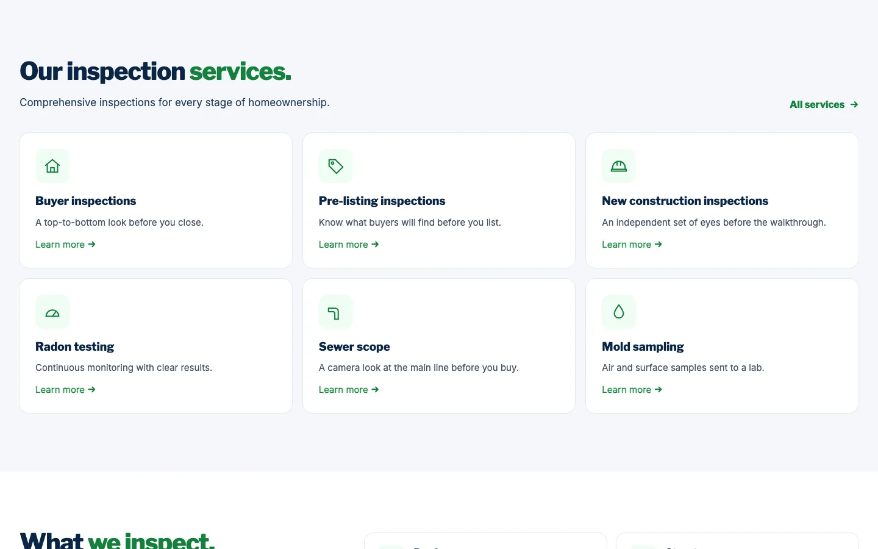Click 'Air and surface samples sent to a lab.'
Viewport: 878px width, 549px height.
683,368
